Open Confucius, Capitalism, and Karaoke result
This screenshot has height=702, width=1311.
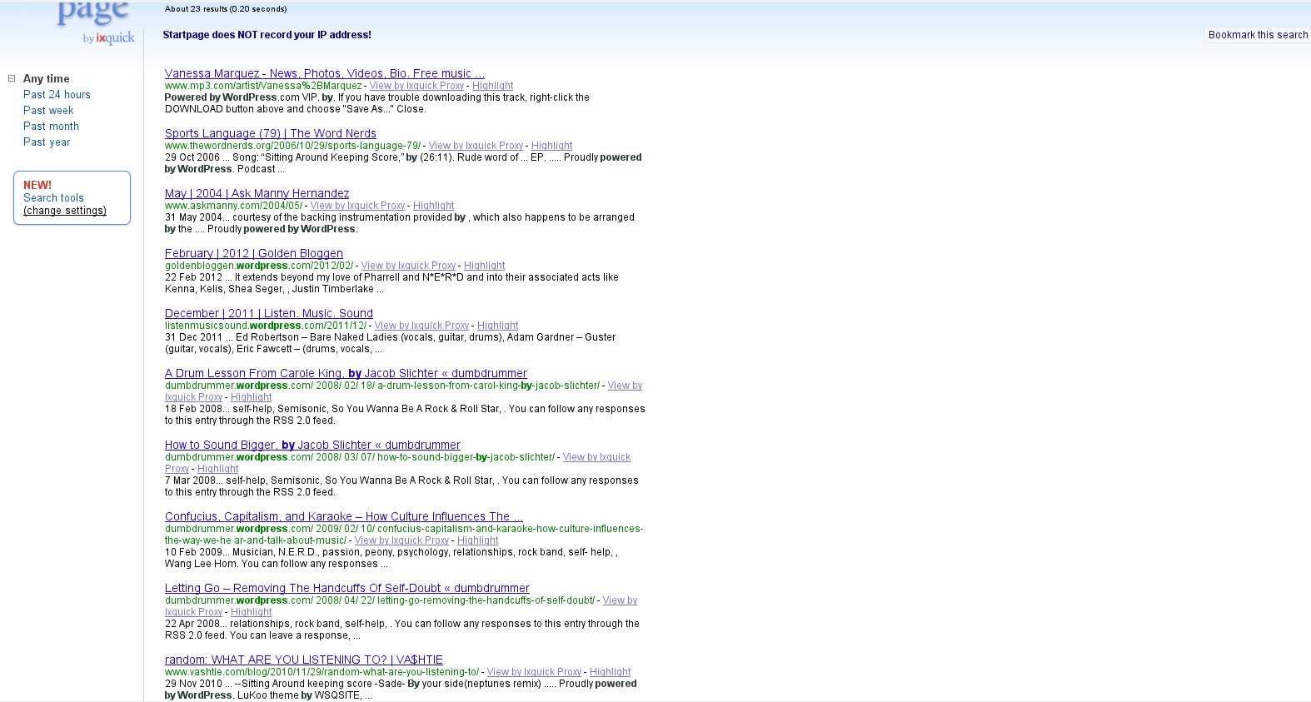pyautogui.click(x=344, y=516)
